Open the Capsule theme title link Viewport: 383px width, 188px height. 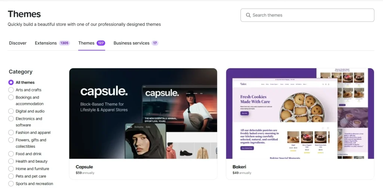tap(84, 167)
